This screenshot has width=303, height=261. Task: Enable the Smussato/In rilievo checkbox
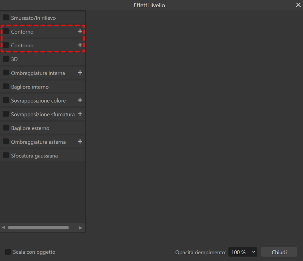click(6, 17)
